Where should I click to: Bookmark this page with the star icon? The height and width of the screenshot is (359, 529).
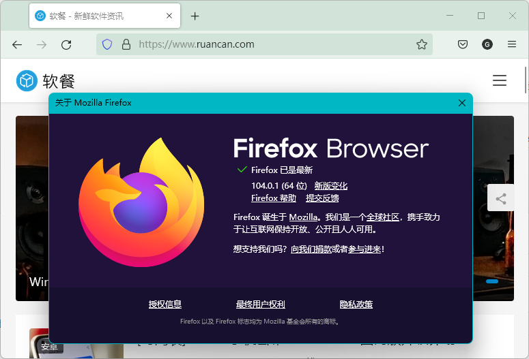(422, 44)
